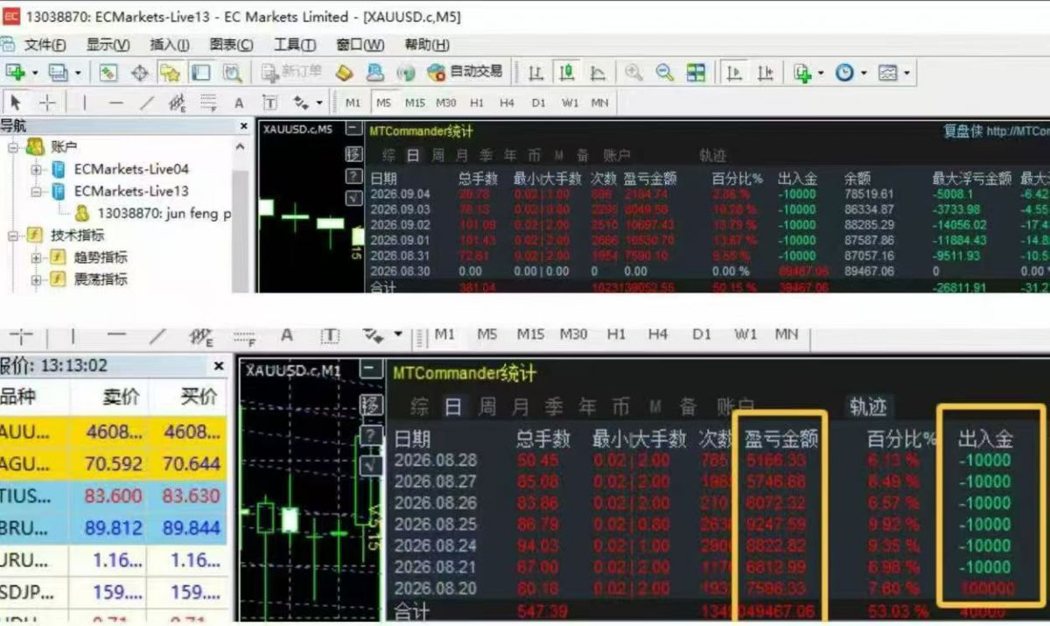
Task: Open arrows tool dropdown in upper toolbar
Action: click(319, 102)
